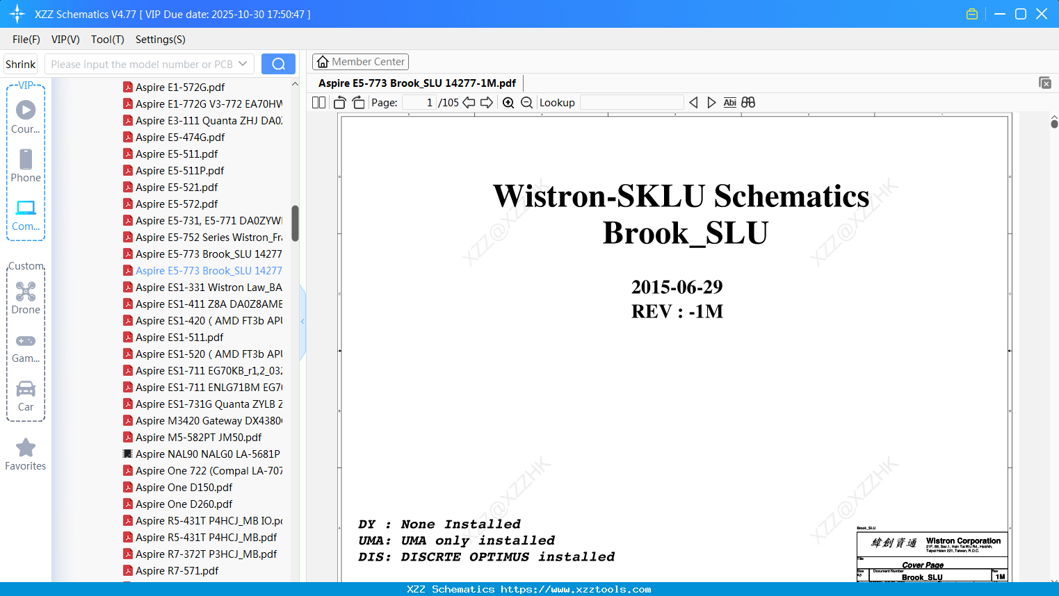Select the Aspire E5-773 Brook_SLU 14277-1M.pdf tab

click(417, 83)
